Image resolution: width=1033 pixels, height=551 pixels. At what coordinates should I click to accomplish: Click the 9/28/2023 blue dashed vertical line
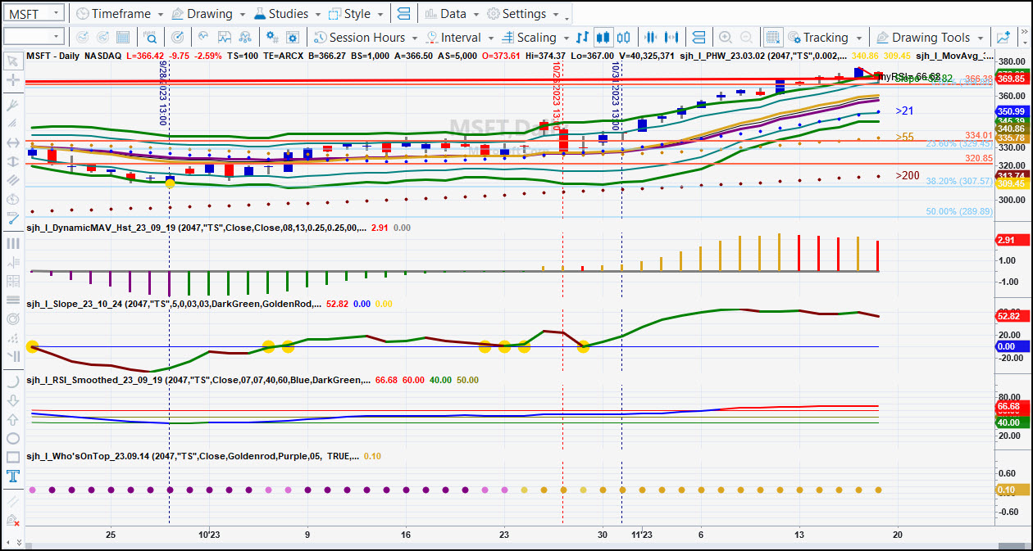(169, 295)
